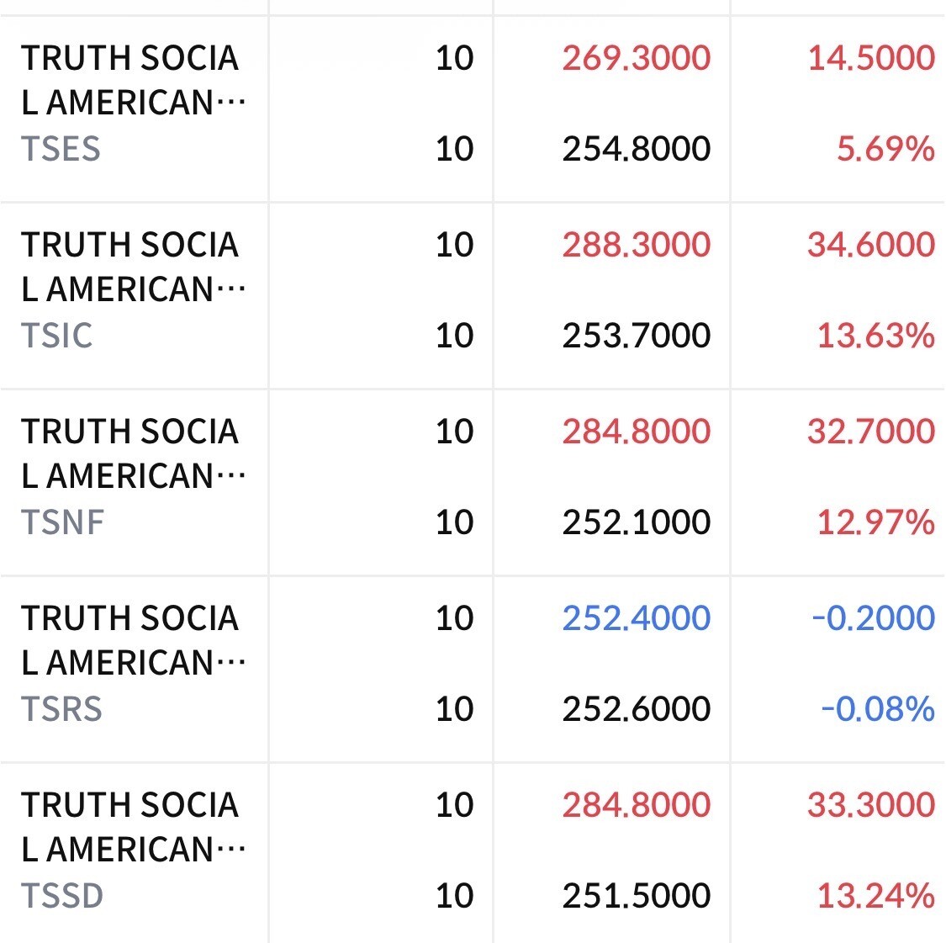The image size is (946, 943).
Task: Tap the 32.7000 change value
Action: pyautogui.click(x=871, y=432)
